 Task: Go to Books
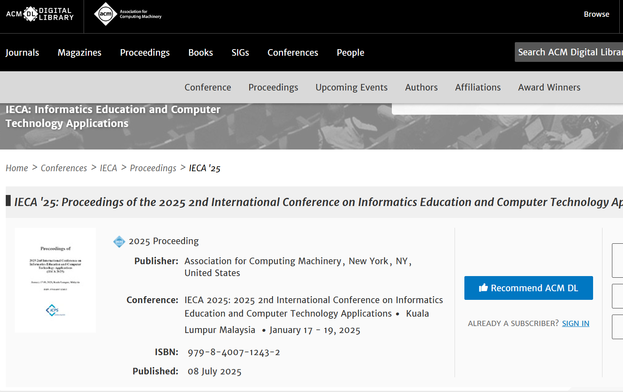200,52
